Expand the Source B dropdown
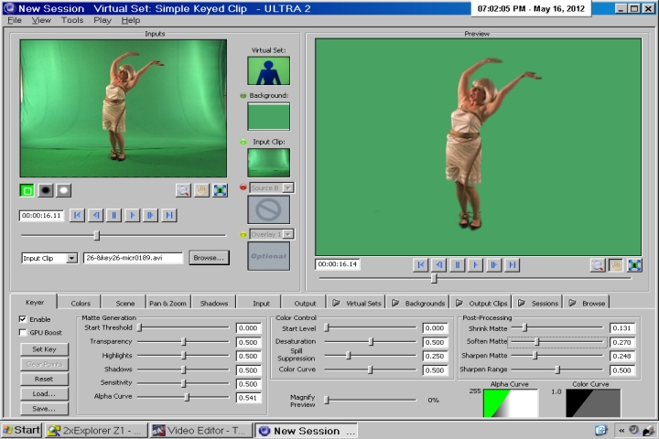 pos(287,187)
